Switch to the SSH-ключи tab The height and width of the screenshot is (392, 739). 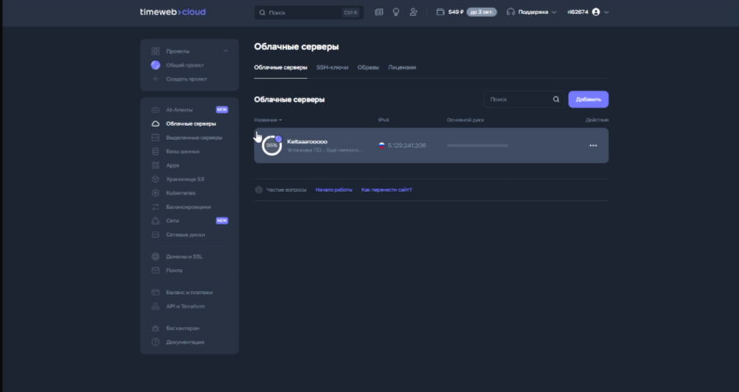[x=332, y=67]
